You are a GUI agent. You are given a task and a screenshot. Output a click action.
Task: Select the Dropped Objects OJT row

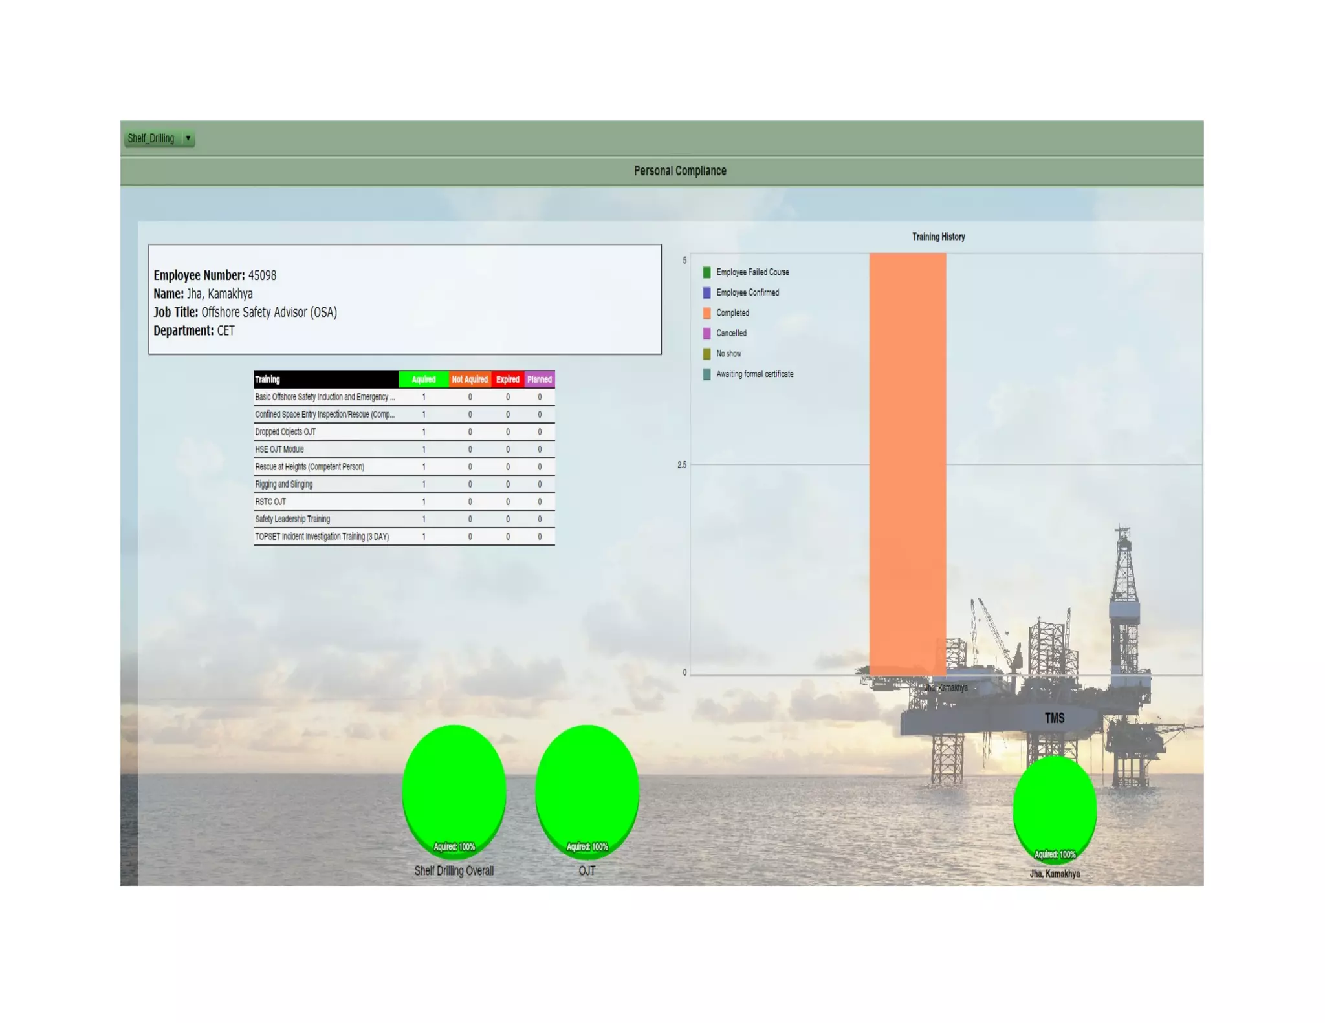[285, 432]
